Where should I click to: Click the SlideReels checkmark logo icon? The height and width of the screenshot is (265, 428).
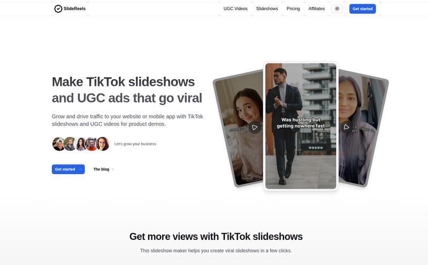(x=58, y=9)
